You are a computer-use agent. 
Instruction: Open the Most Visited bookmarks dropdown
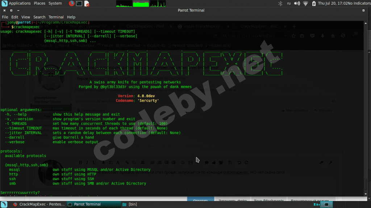pos(17,46)
